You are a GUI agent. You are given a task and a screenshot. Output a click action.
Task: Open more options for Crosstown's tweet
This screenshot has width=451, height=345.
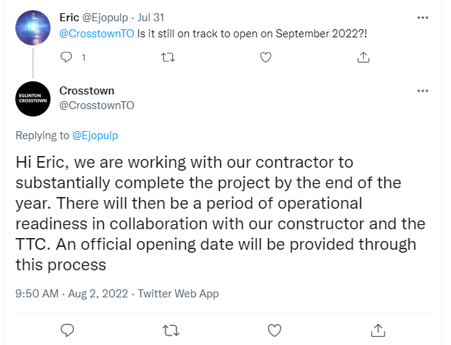(422, 91)
